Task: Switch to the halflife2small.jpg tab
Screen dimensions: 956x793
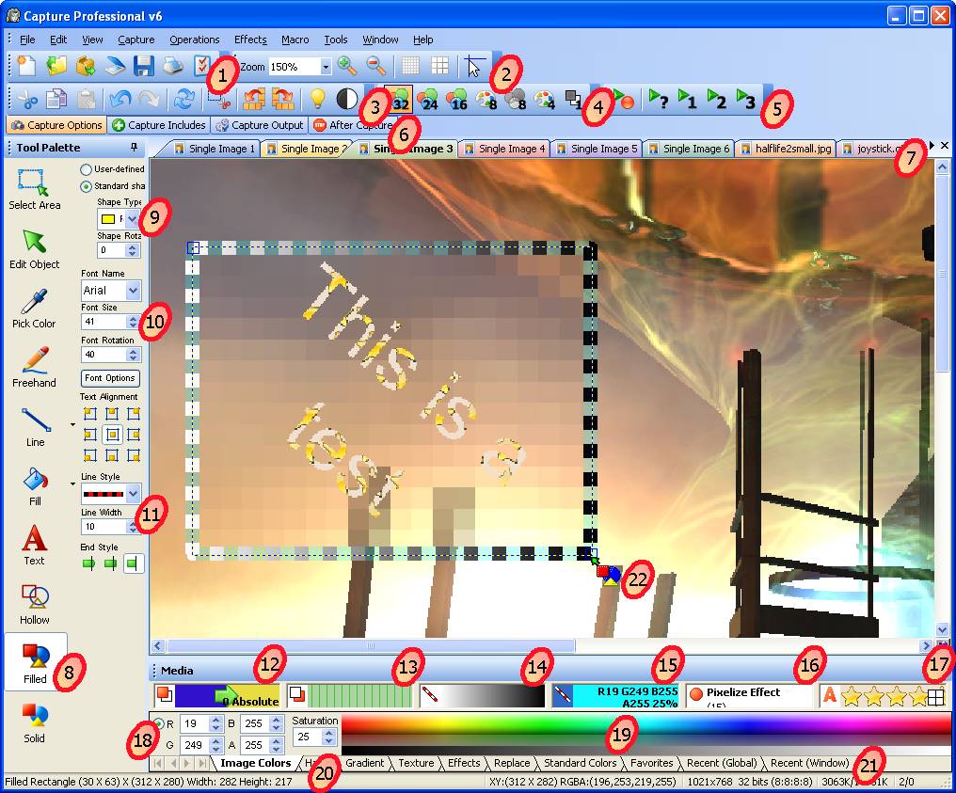Action: pos(786,149)
